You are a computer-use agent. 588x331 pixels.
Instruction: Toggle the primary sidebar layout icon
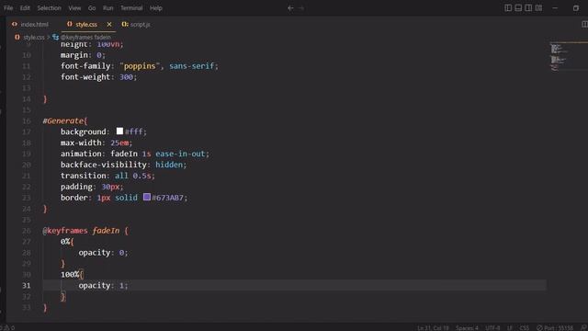pyautogui.click(x=508, y=8)
